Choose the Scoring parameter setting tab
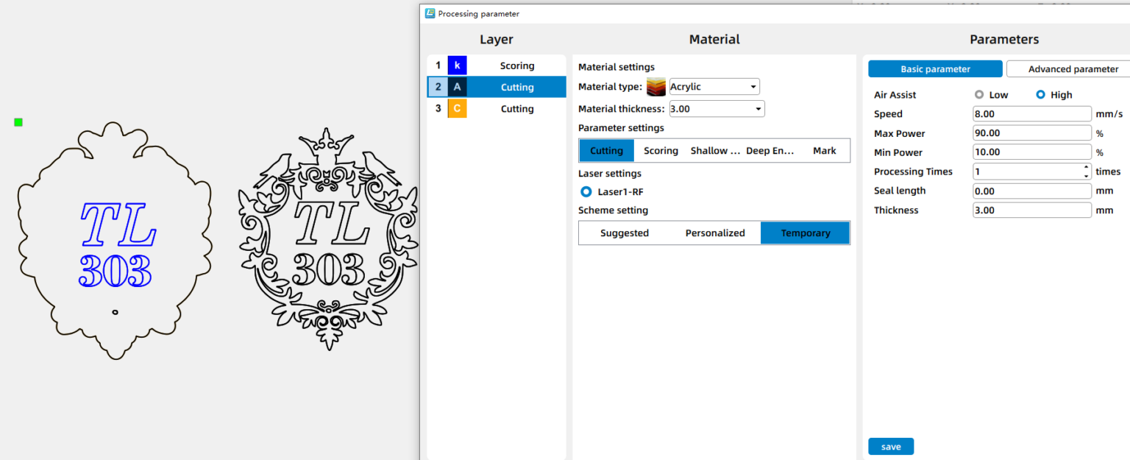The height and width of the screenshot is (460, 1130). (661, 151)
